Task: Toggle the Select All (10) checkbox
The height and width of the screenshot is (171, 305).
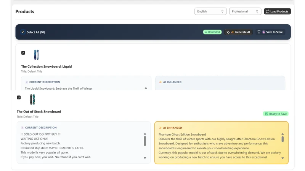Action: [x=23, y=32]
